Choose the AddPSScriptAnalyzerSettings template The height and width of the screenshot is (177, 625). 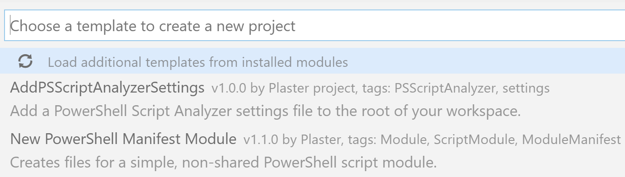[x=312, y=99]
